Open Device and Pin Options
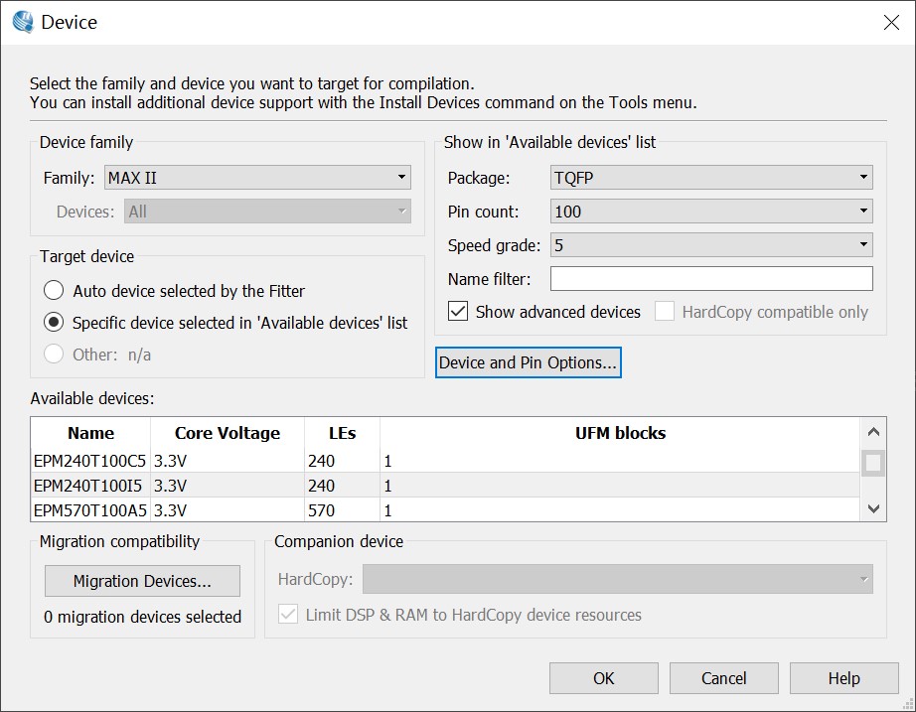 (529, 363)
